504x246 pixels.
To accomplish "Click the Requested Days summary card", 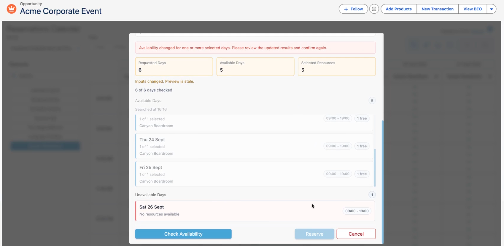I will (174, 67).
